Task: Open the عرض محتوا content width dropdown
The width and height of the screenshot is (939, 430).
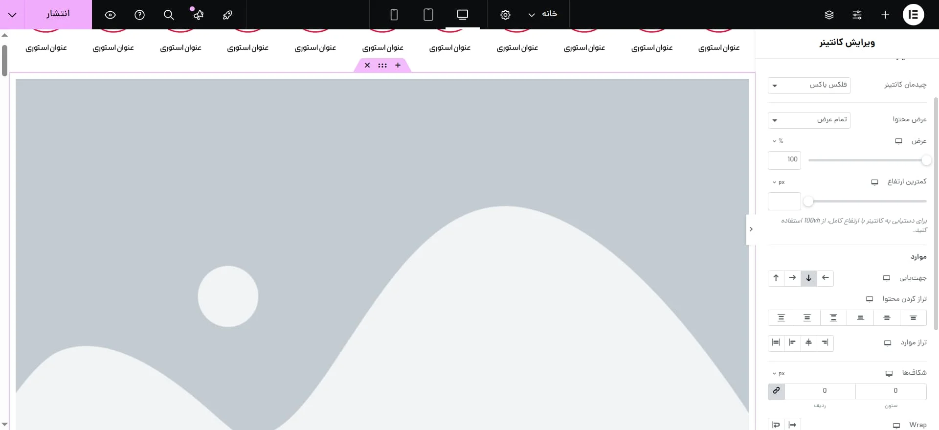Action: (809, 120)
